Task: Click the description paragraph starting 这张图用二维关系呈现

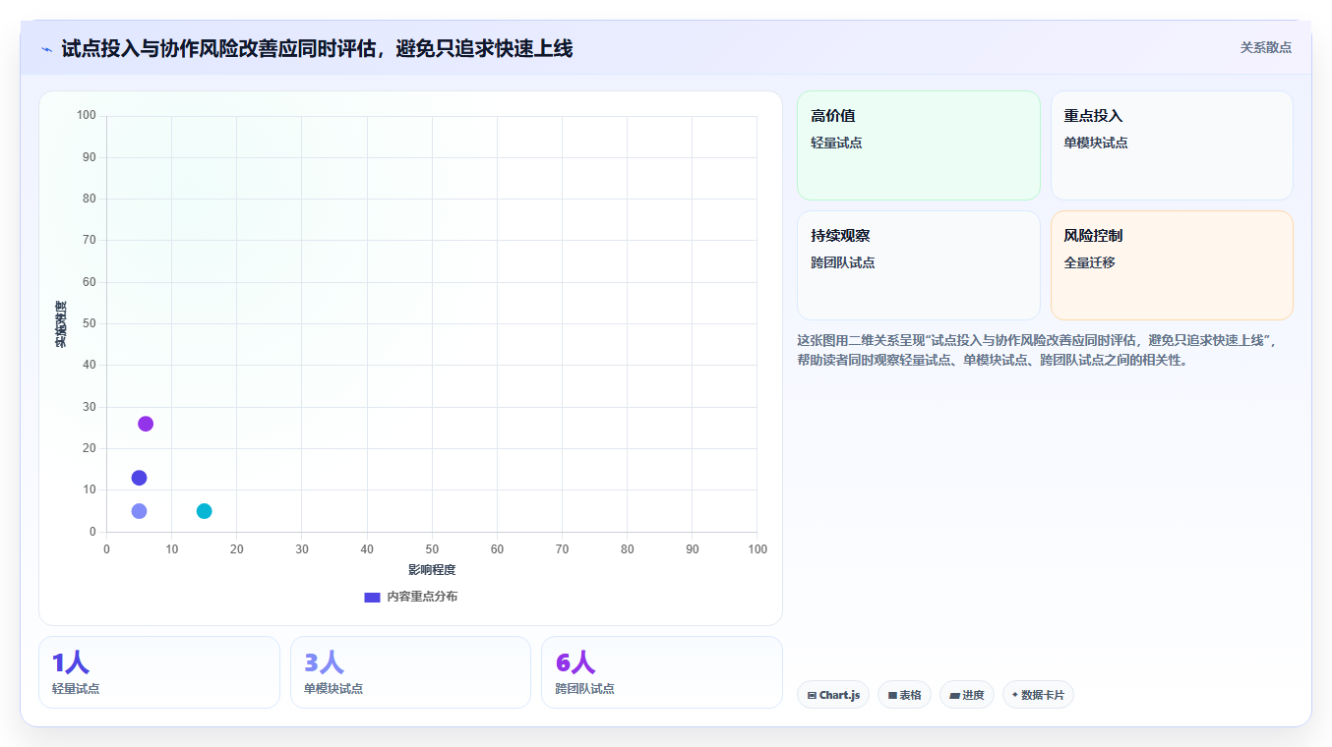Action: [1037, 350]
